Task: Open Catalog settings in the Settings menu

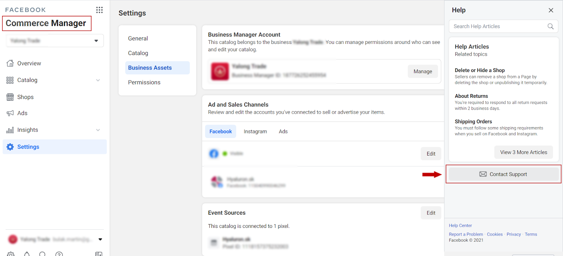Action: click(138, 53)
